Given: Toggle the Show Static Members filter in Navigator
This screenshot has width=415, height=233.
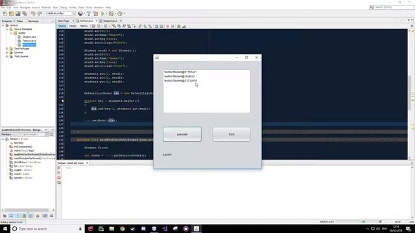Looking at the screenshot, I should tap(18, 216).
